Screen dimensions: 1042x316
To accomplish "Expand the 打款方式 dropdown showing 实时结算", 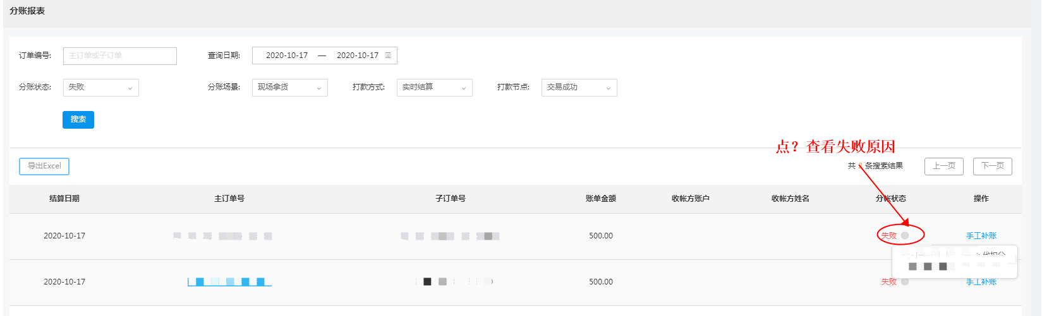I will point(434,88).
